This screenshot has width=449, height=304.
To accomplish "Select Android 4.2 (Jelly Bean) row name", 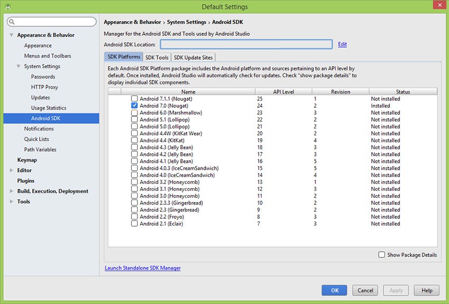I will click(166, 154).
